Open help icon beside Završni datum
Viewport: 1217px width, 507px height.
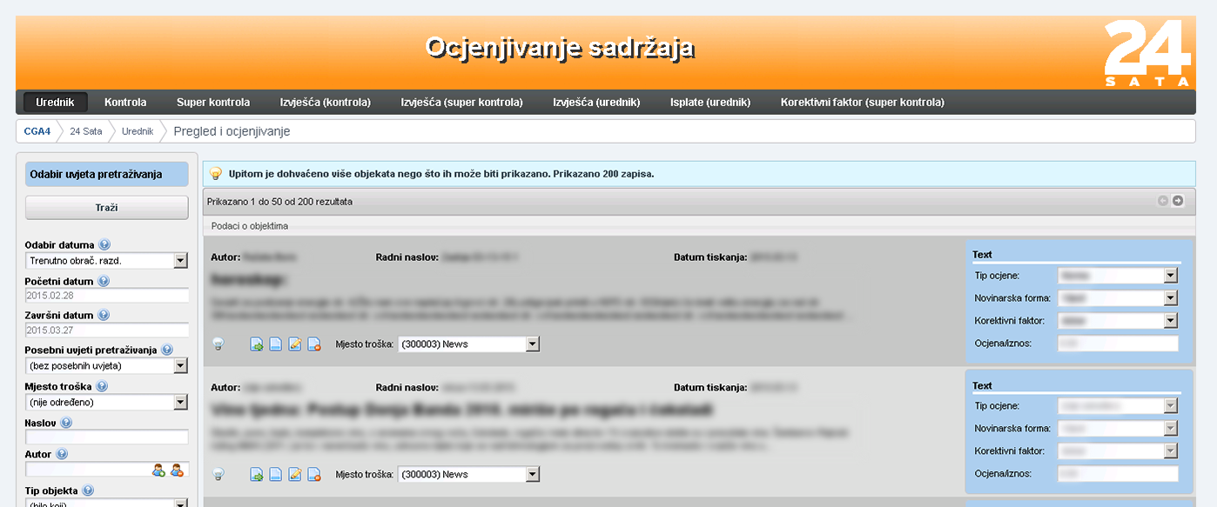pos(103,316)
